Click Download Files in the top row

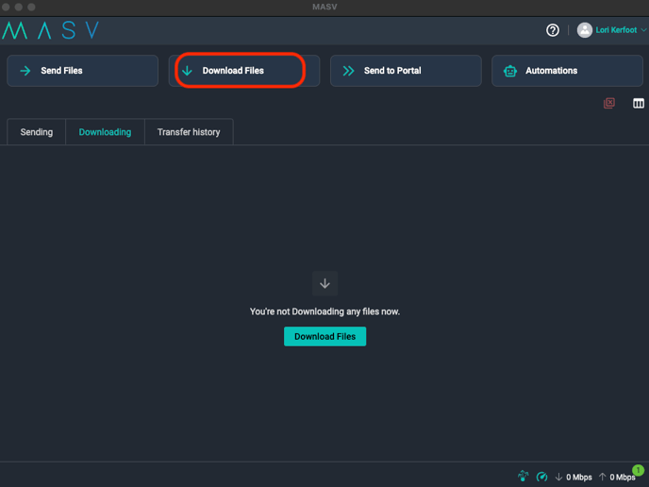tap(244, 71)
